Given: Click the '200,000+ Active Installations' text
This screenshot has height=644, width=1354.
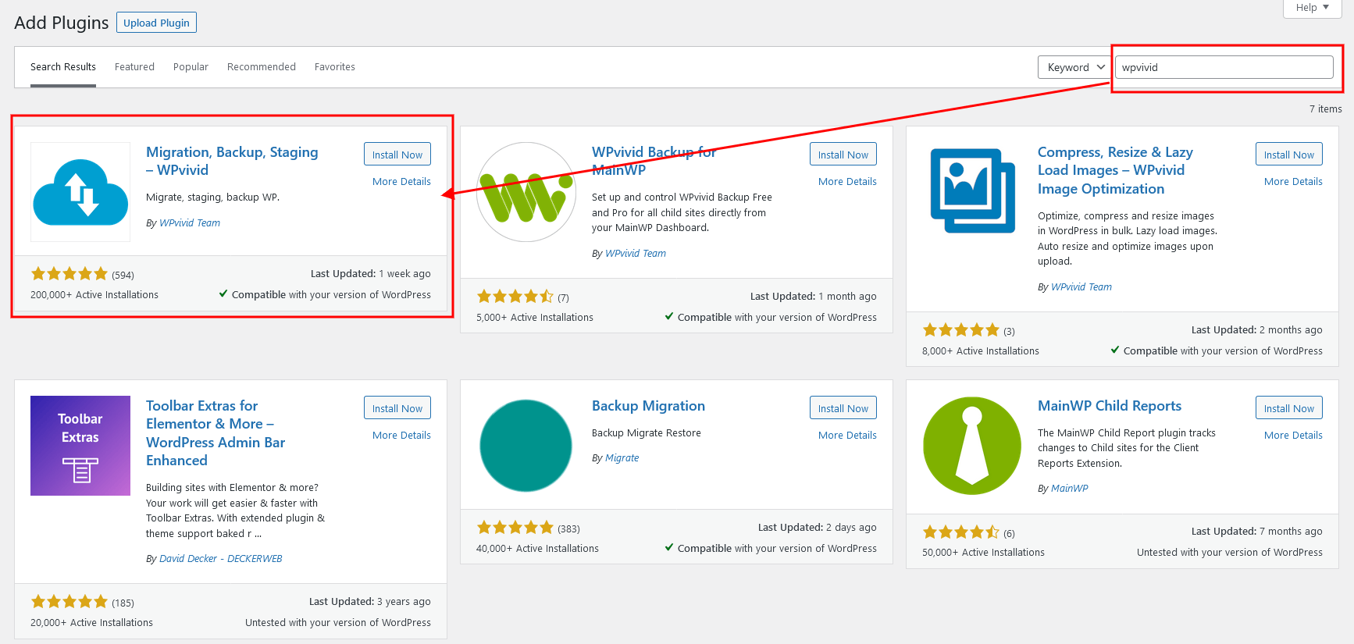Looking at the screenshot, I should point(94,295).
